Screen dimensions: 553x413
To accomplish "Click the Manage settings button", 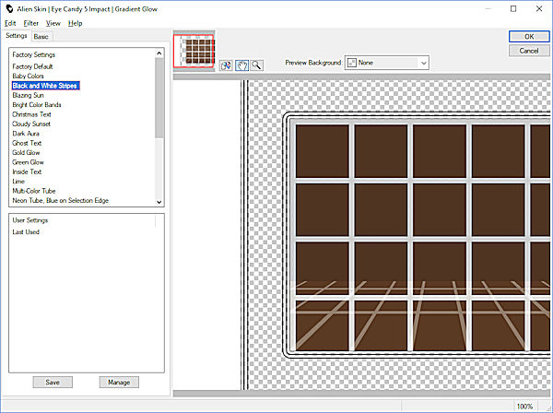I will 119,382.
